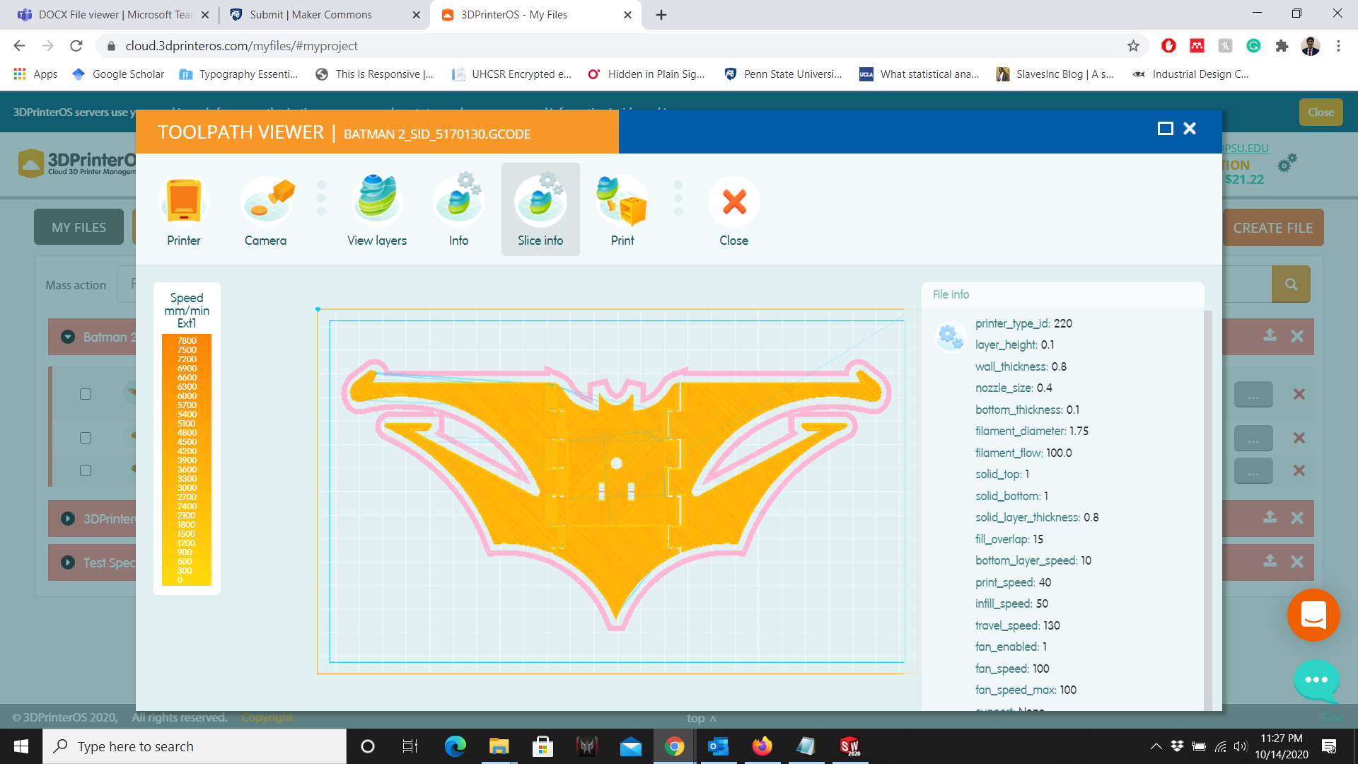This screenshot has height=764, width=1358.
Task: Open the Chrome profile avatar
Action: pyautogui.click(x=1311, y=46)
